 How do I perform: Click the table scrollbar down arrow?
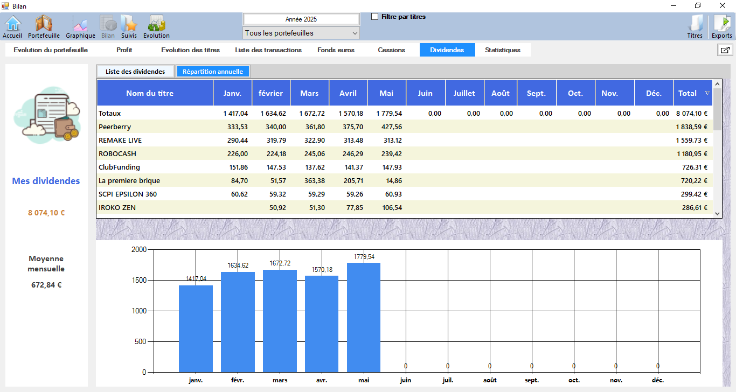coord(717,214)
